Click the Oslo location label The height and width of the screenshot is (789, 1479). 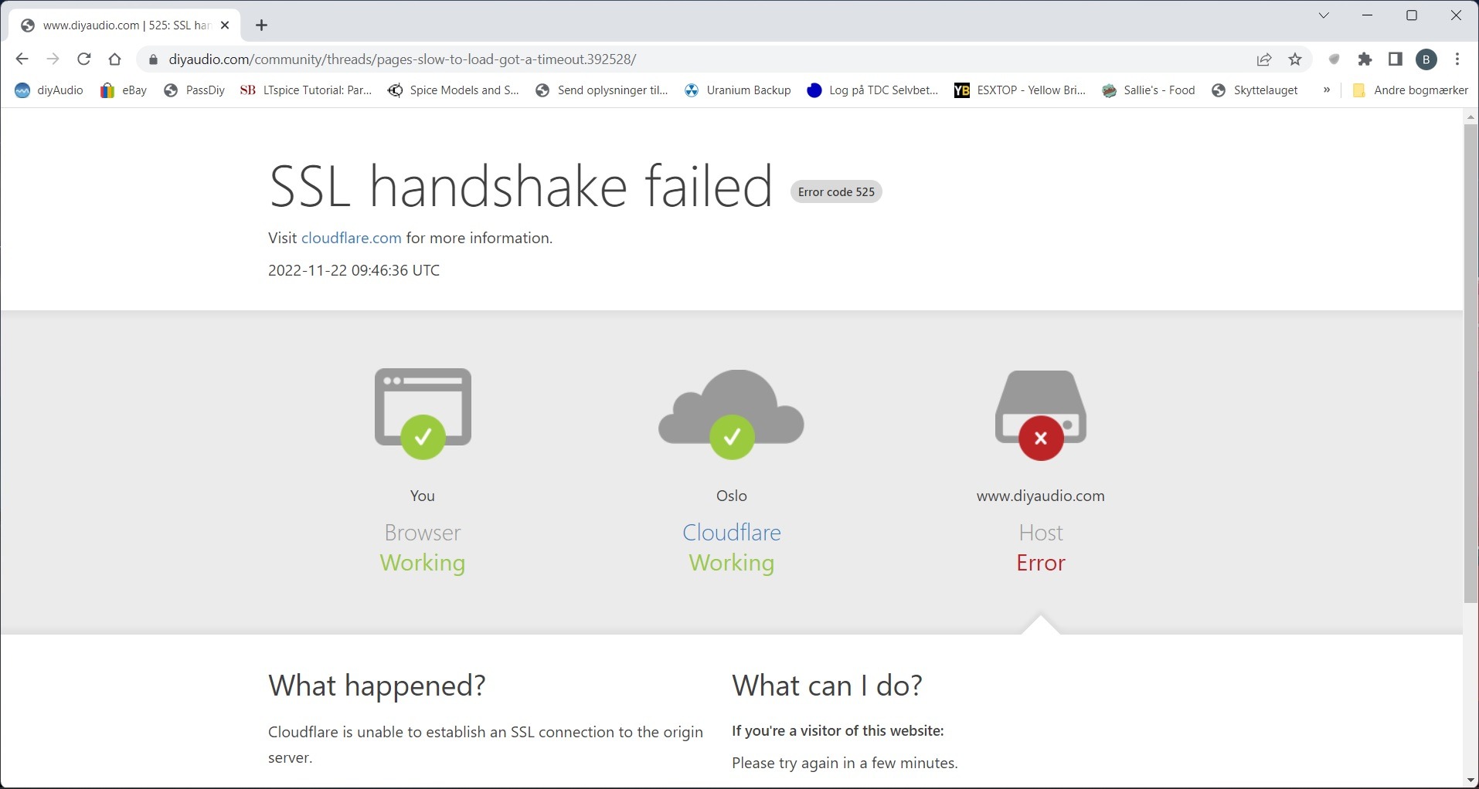(x=732, y=496)
